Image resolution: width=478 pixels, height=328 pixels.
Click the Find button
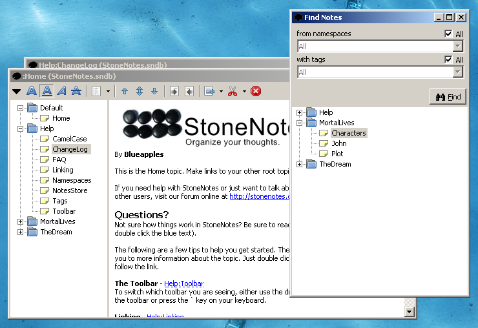pos(448,97)
